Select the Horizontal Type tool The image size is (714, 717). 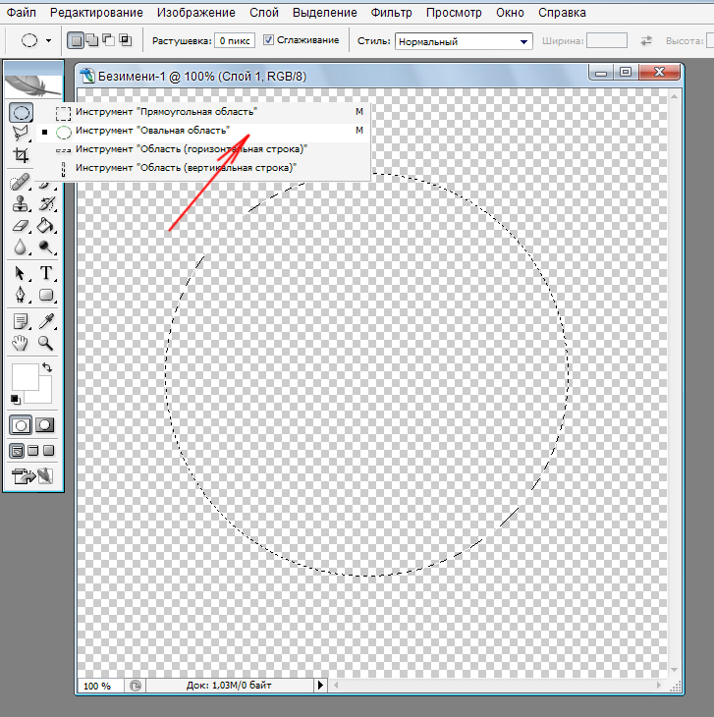pos(46,273)
